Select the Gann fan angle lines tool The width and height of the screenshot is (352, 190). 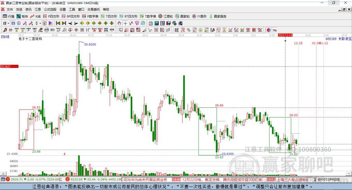click(x=126, y=30)
